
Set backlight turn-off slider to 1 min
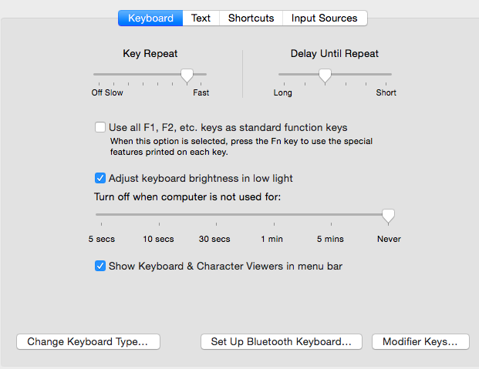point(272,216)
